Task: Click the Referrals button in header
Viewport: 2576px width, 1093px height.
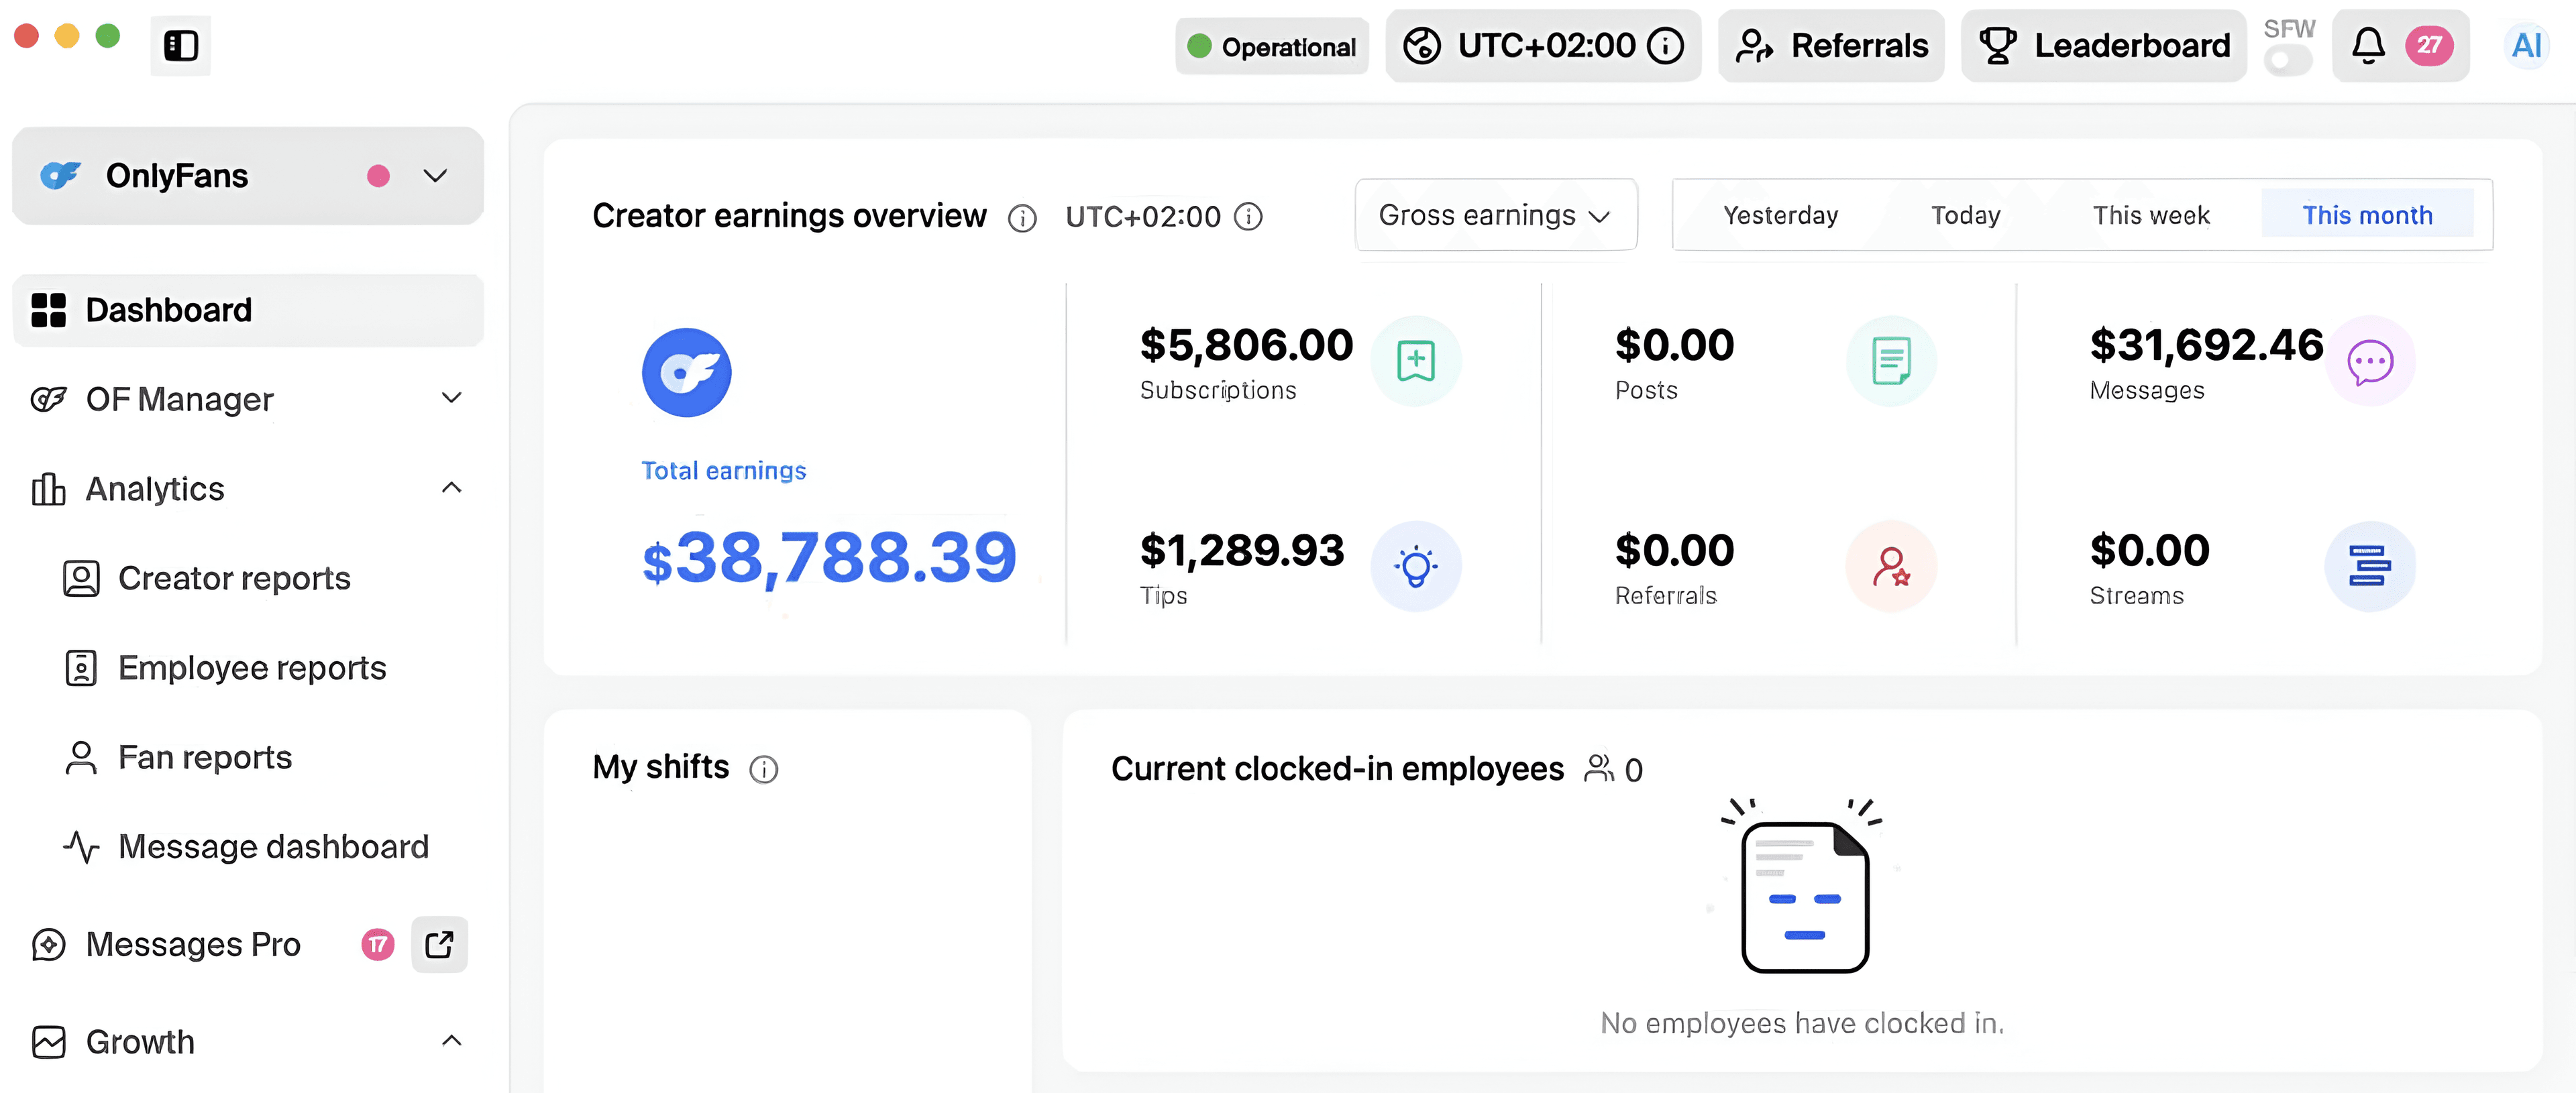Action: pos(1831,45)
